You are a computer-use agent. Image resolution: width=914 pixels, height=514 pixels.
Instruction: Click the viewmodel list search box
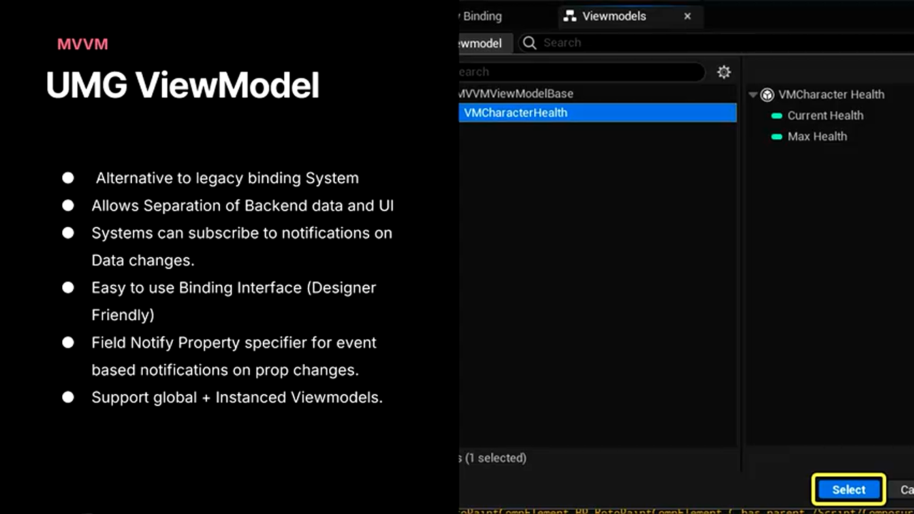[578, 72]
